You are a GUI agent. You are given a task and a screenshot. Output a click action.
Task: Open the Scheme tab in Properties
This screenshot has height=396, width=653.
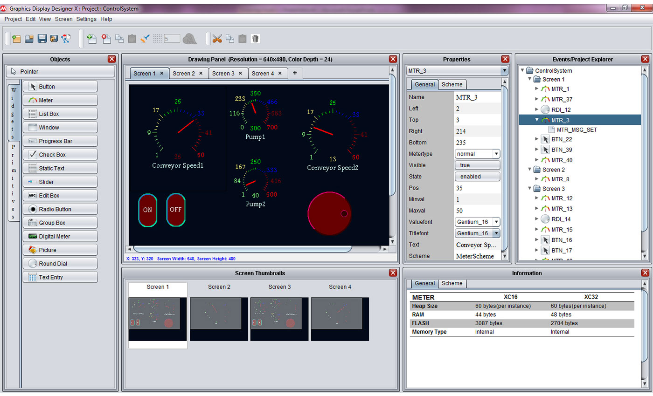(x=452, y=84)
